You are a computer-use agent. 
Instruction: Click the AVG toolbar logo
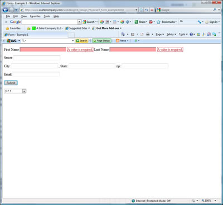[x=12, y=41]
